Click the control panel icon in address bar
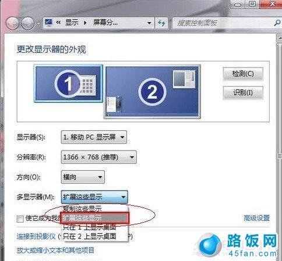 click(x=48, y=22)
